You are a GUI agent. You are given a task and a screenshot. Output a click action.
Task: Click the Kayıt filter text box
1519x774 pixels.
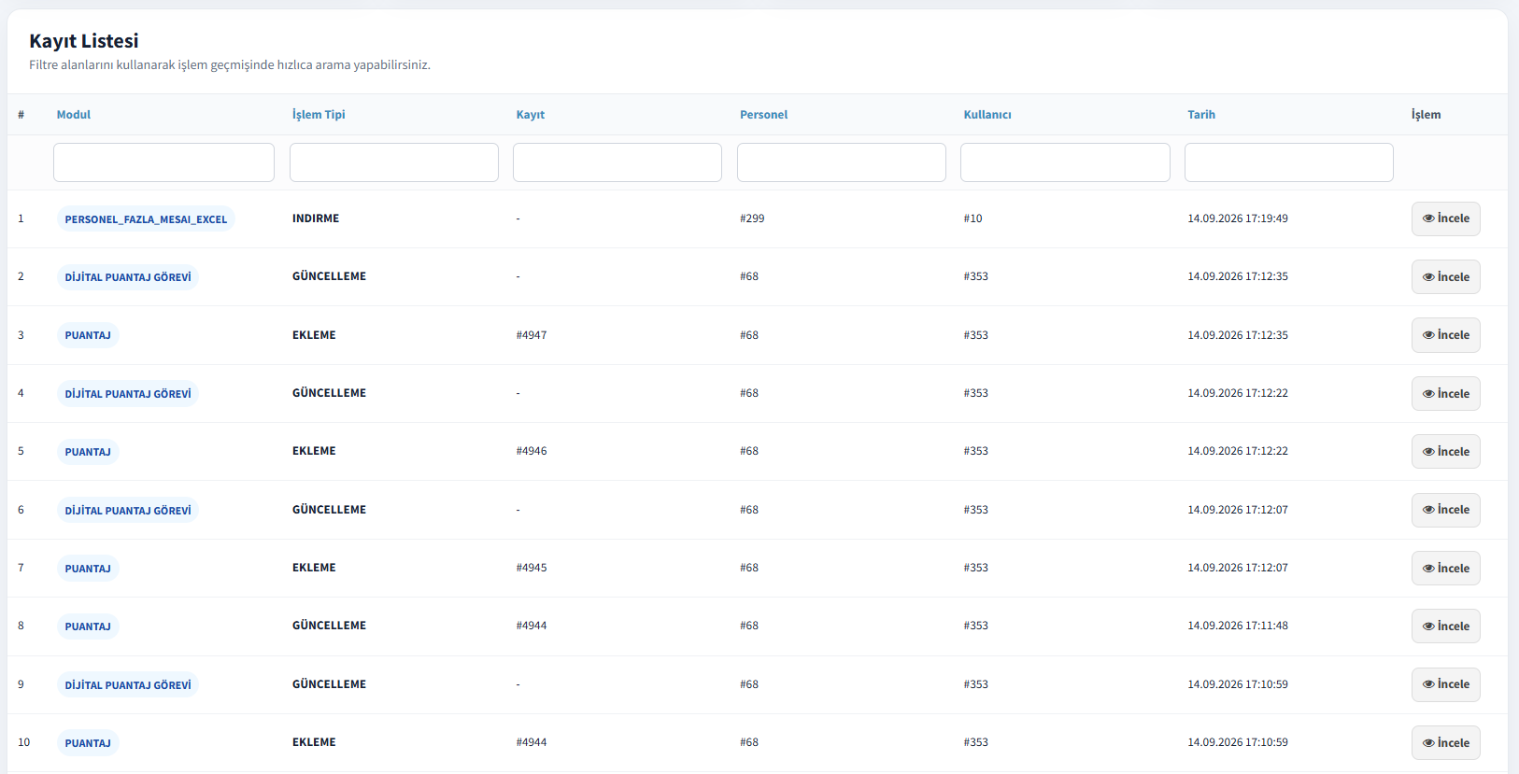click(x=618, y=162)
